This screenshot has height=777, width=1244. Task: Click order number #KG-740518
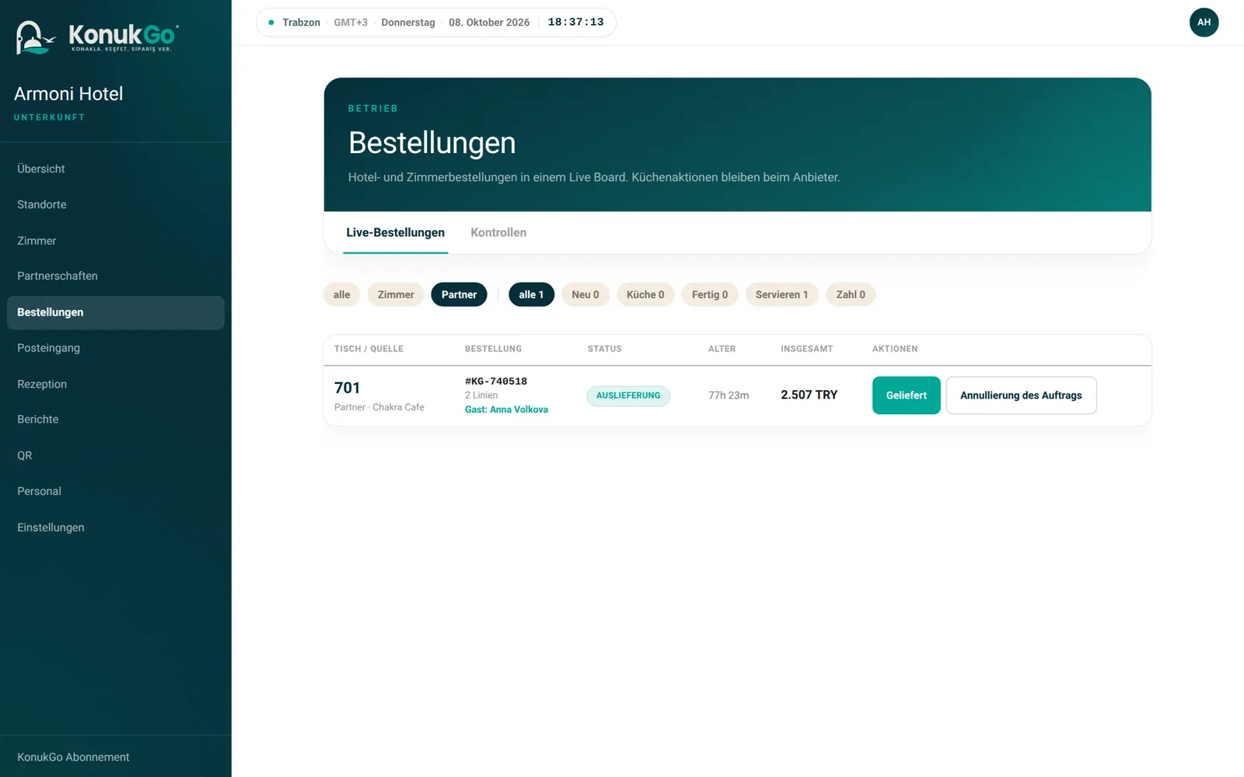496,381
